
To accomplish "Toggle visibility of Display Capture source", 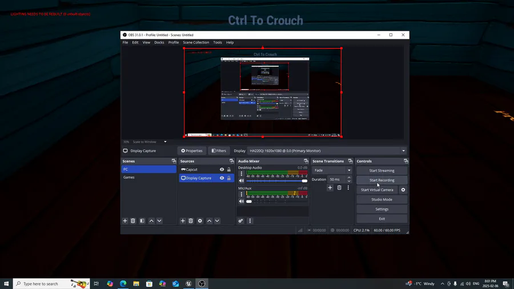I will tap(222, 178).
